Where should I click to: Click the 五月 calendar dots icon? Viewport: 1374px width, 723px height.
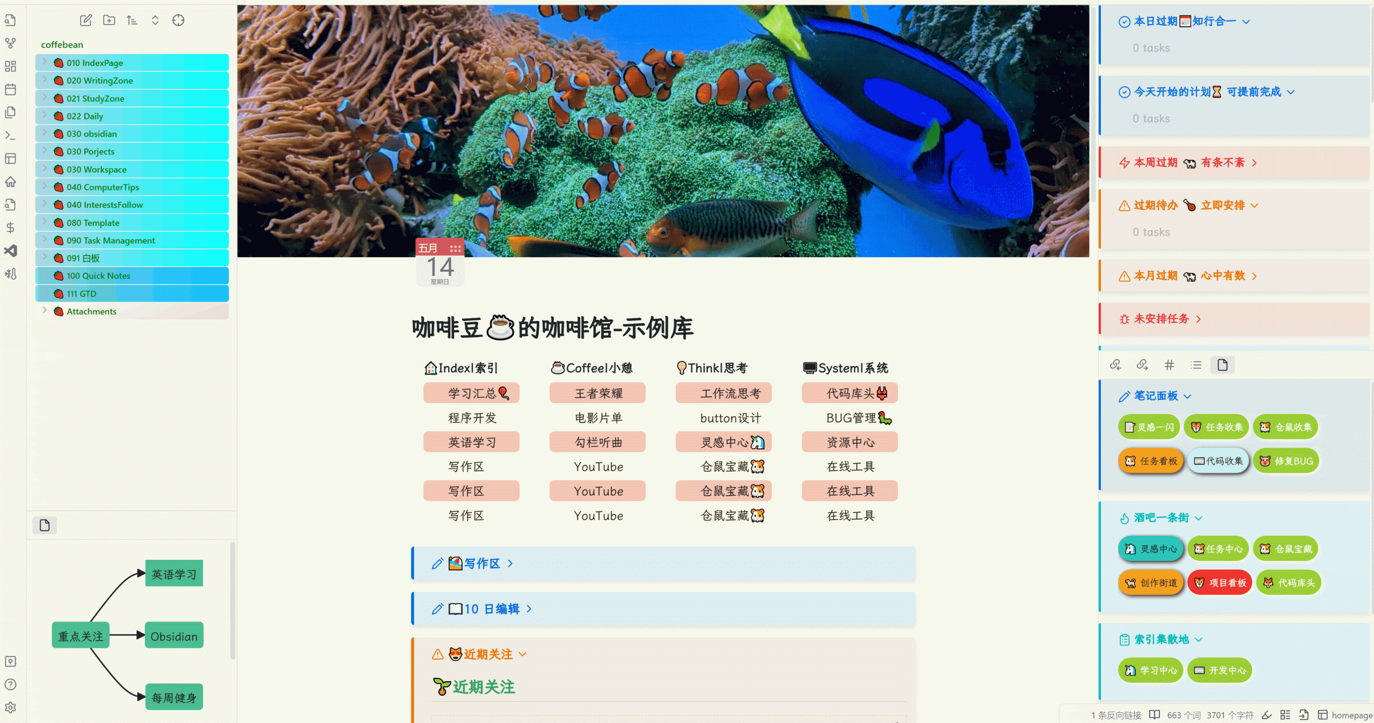point(456,249)
